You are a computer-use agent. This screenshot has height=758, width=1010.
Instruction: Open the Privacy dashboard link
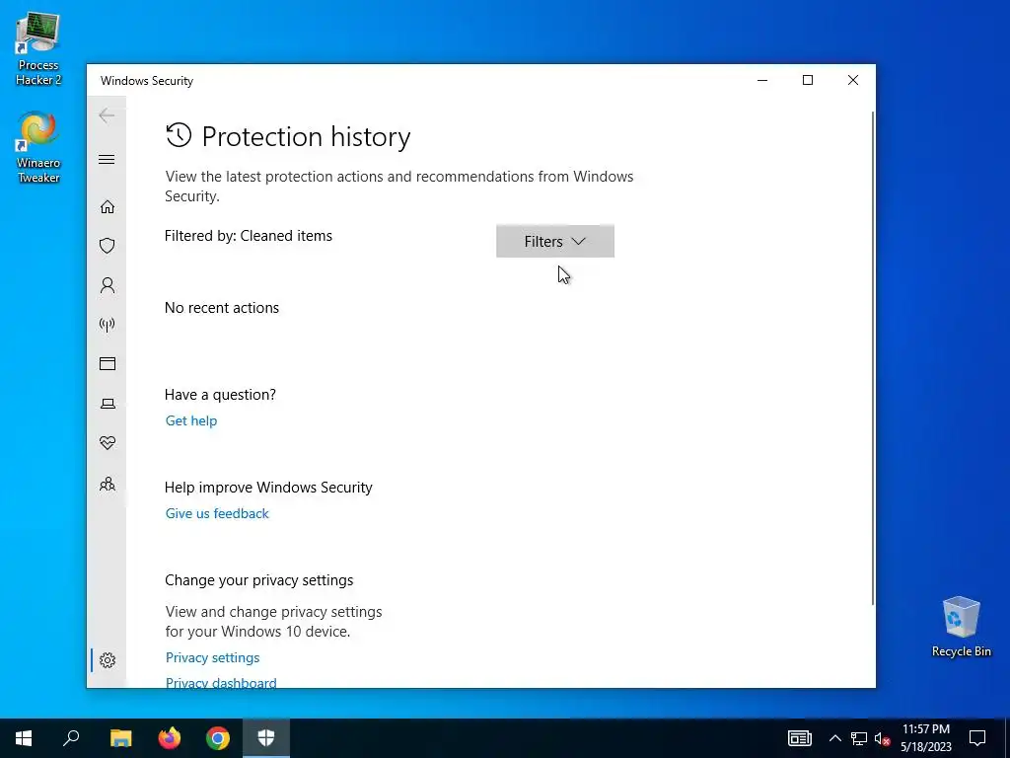click(221, 683)
